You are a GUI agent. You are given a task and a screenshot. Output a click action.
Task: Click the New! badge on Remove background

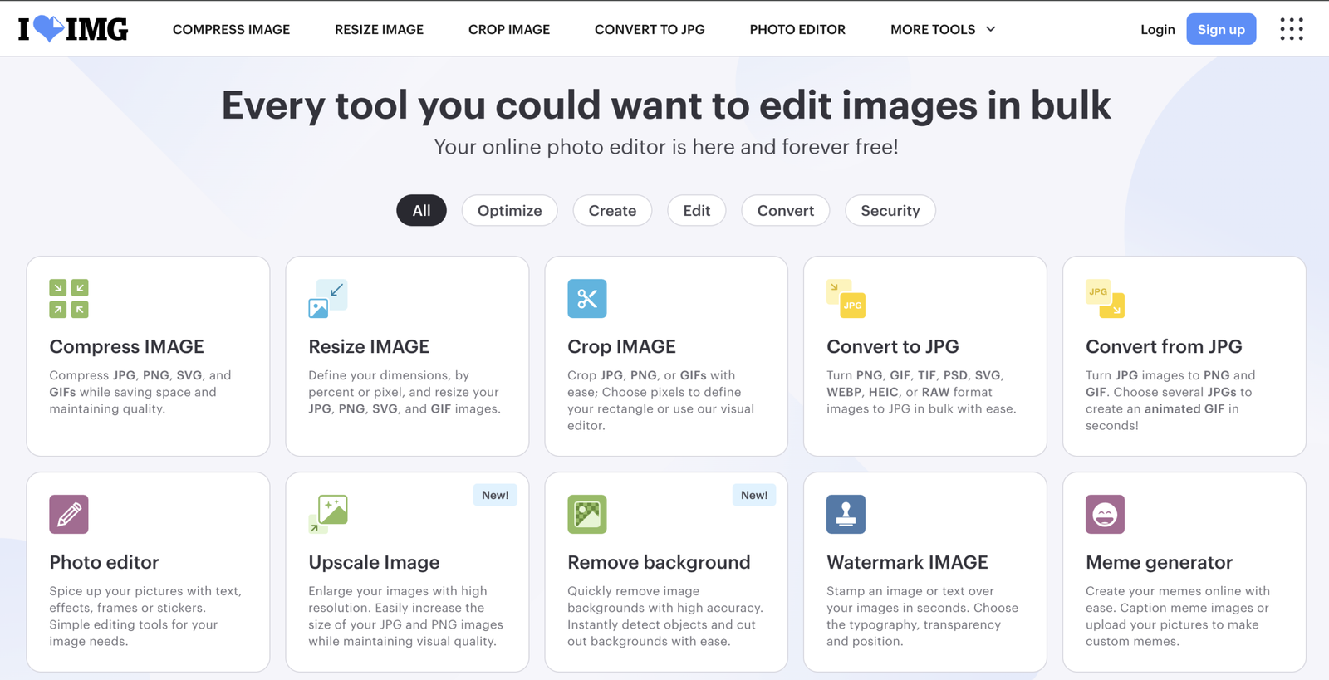coord(754,495)
